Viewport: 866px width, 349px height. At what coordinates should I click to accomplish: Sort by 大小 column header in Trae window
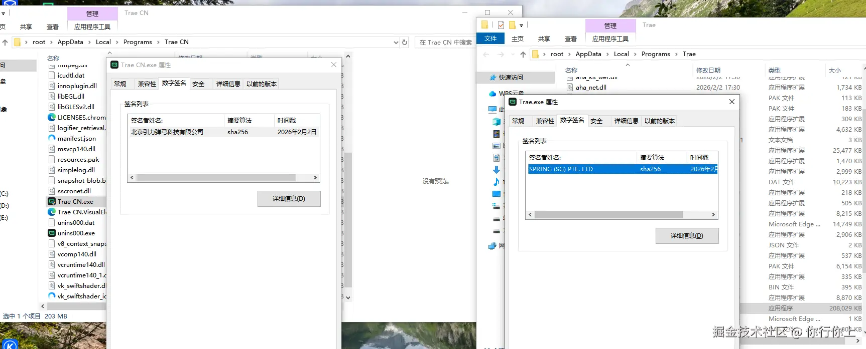(835, 70)
